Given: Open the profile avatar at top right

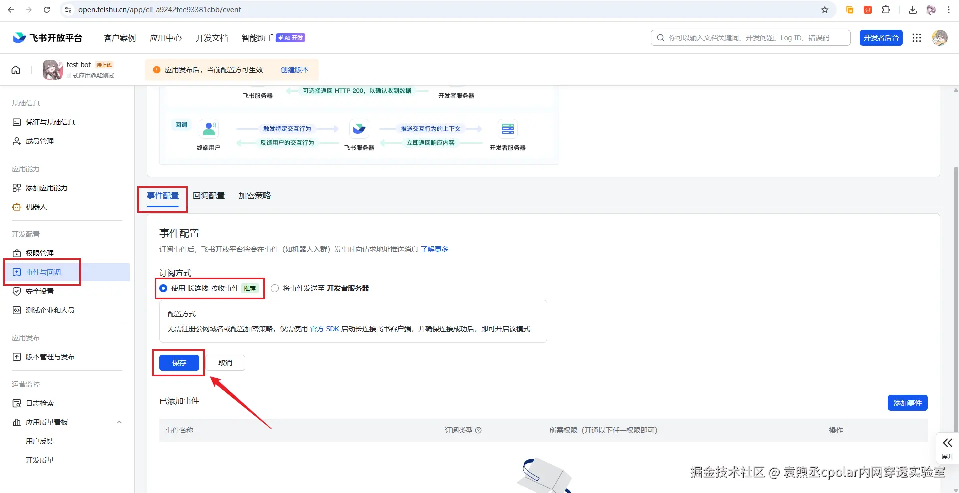Looking at the screenshot, I should click(939, 37).
